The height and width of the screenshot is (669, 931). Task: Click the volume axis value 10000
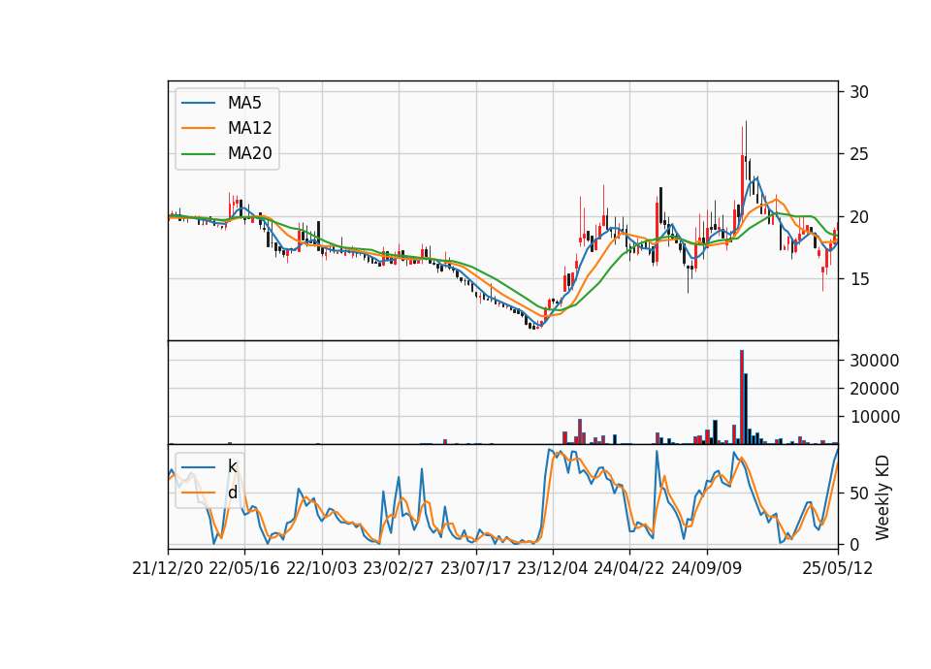coord(875,417)
